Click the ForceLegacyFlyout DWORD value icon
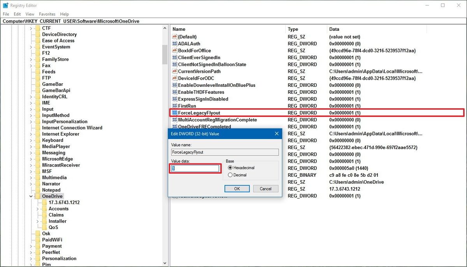Image resolution: width=467 pixels, height=267 pixels. pyautogui.click(x=175, y=113)
